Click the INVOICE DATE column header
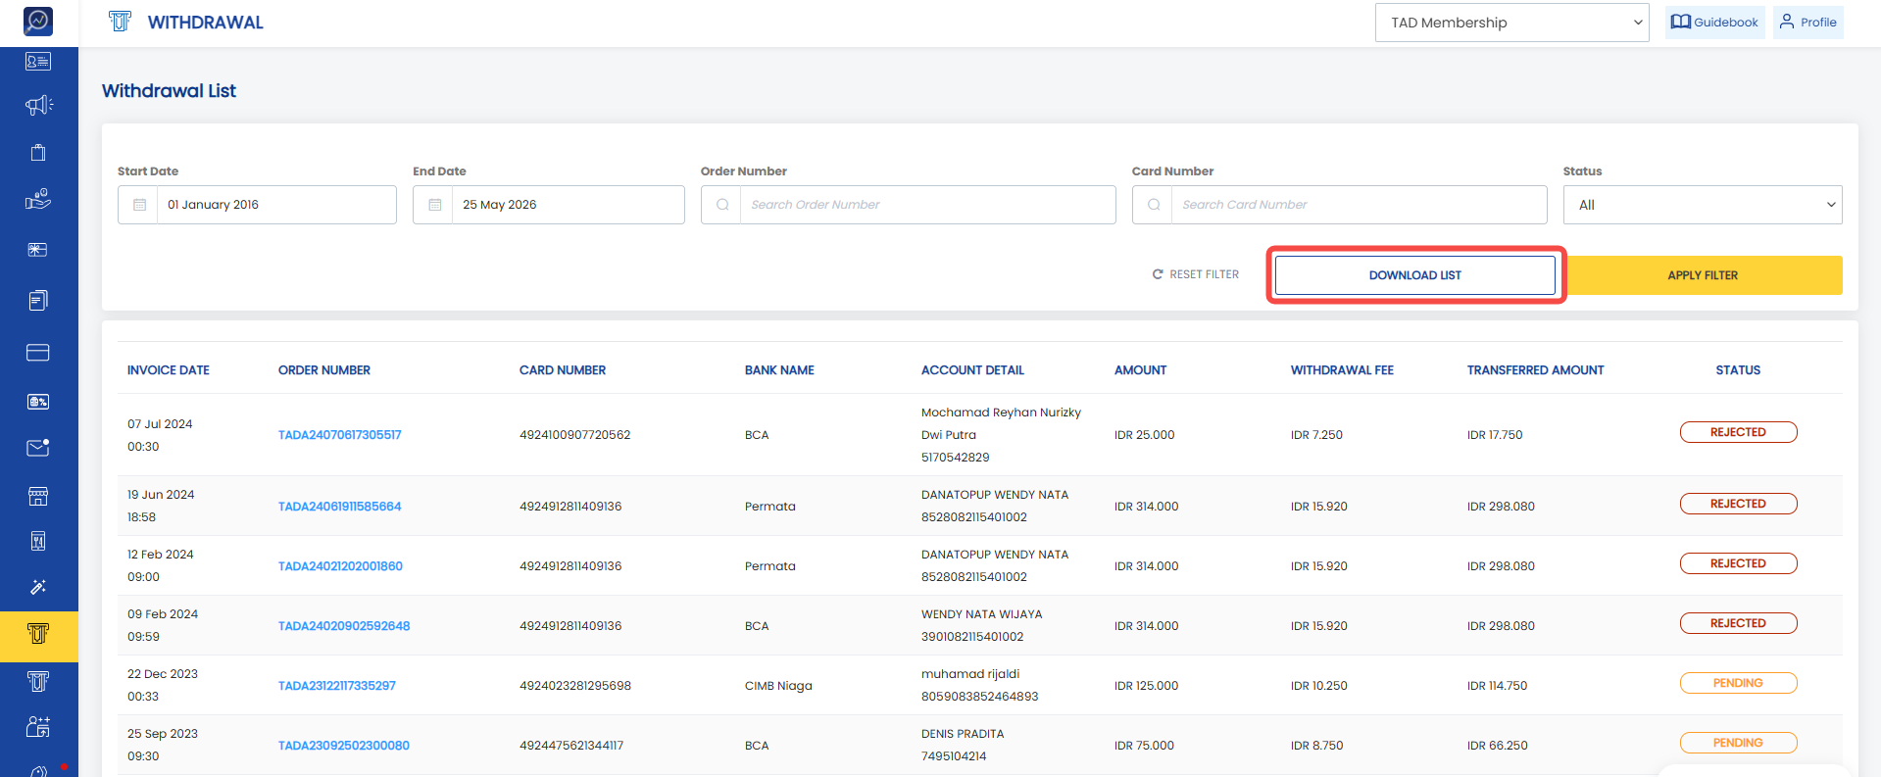 (x=169, y=370)
